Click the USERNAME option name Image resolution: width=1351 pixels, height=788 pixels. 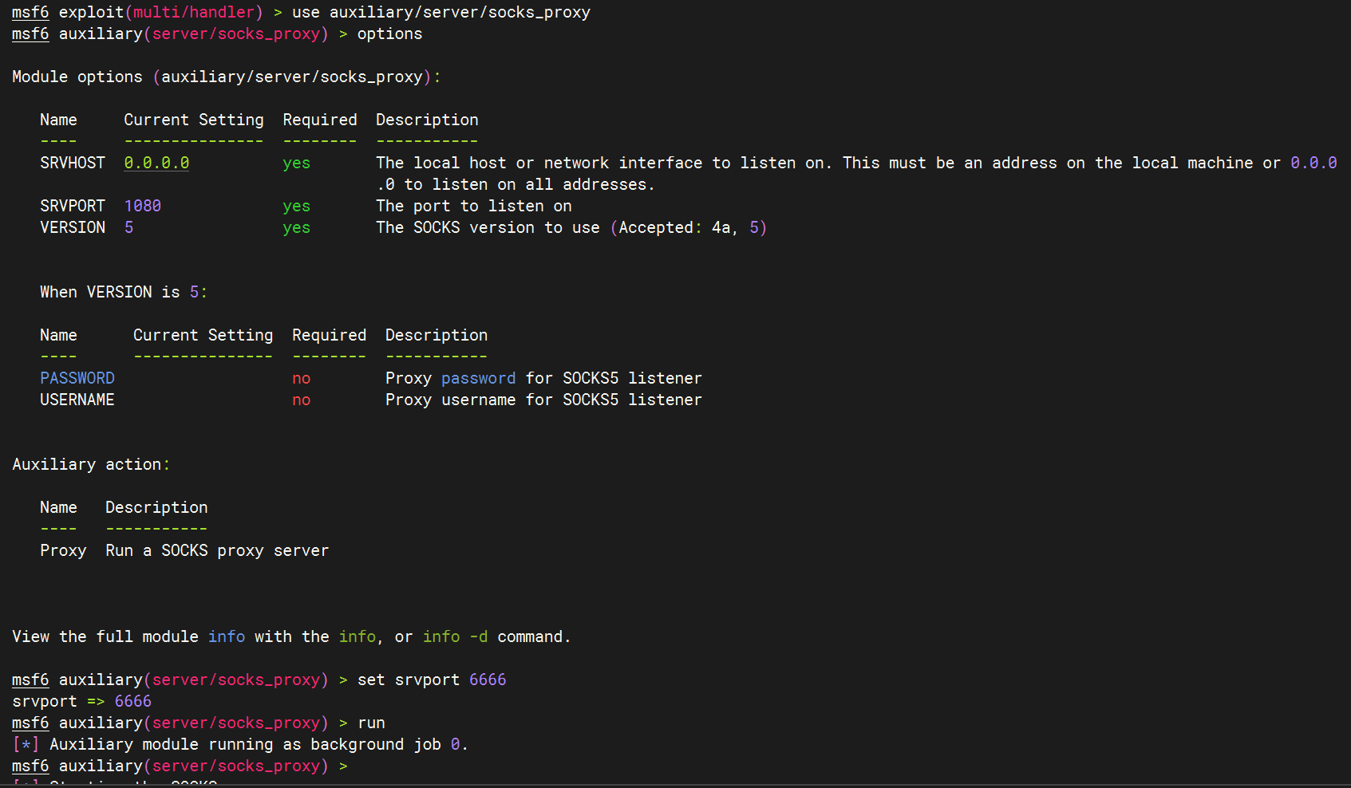pos(77,400)
